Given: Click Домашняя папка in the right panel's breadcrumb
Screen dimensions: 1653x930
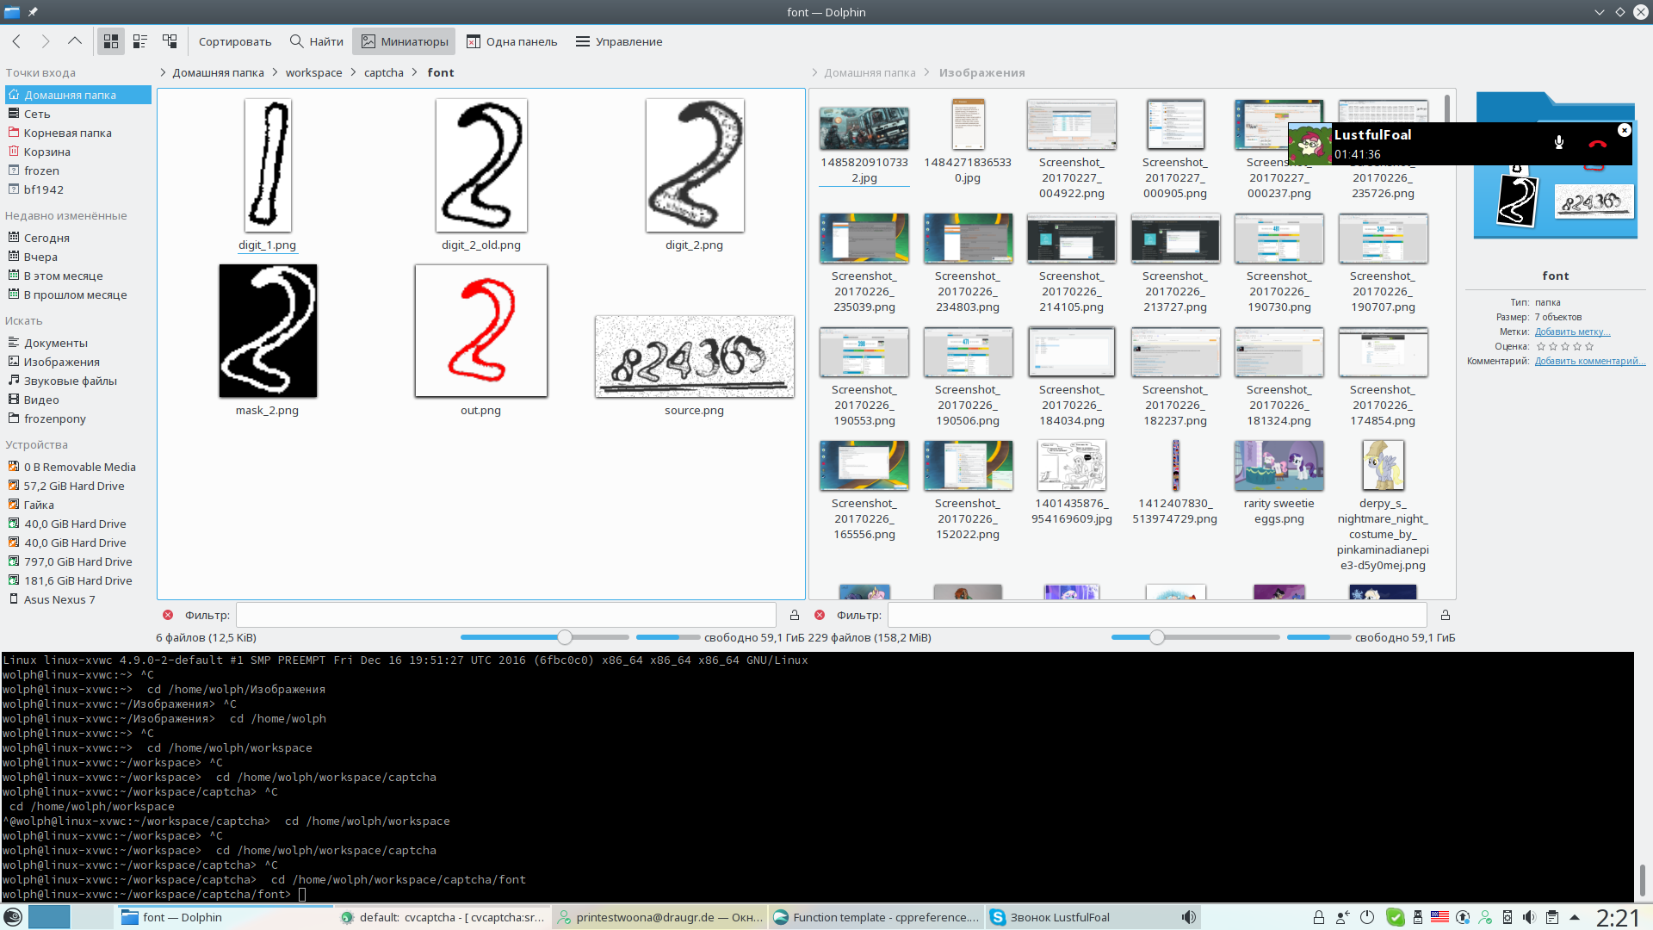Looking at the screenshot, I should click(x=870, y=72).
